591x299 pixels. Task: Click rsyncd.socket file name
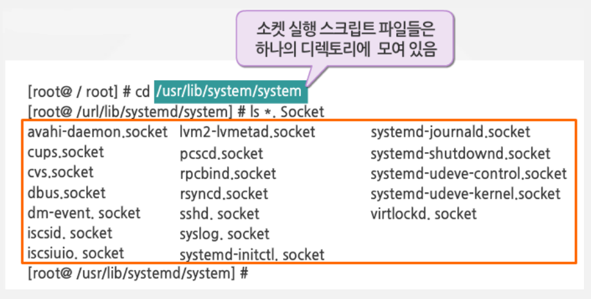224,194
